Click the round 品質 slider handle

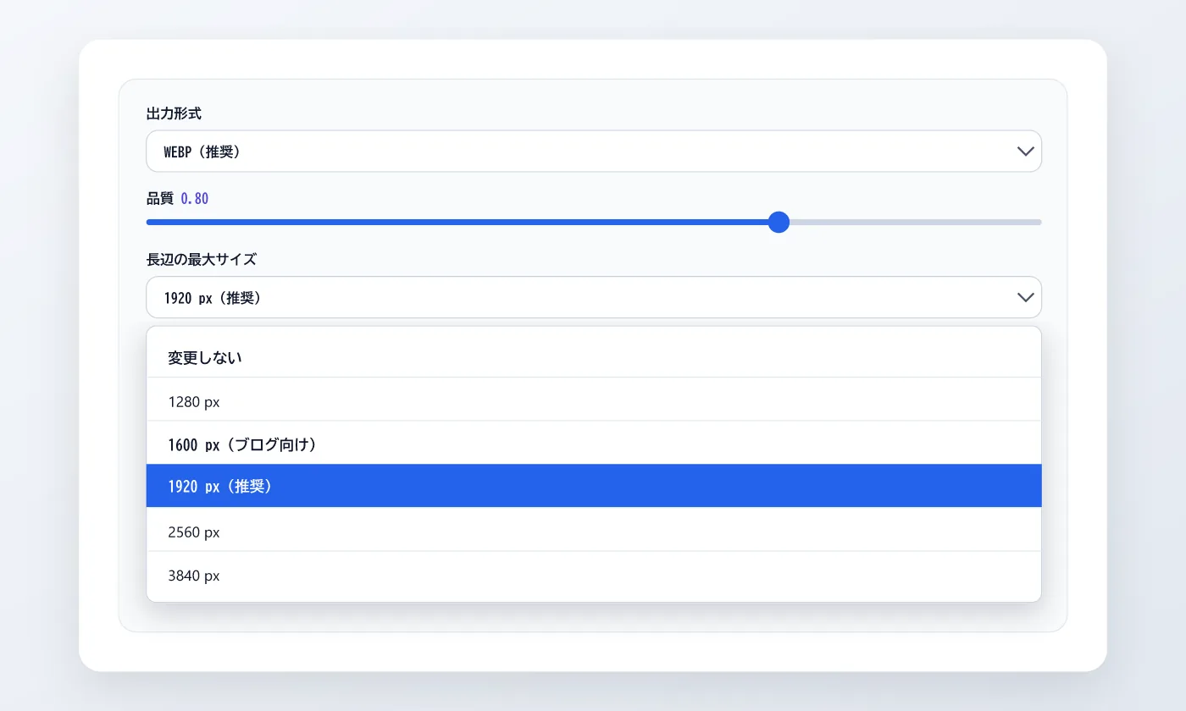pyautogui.click(x=779, y=222)
